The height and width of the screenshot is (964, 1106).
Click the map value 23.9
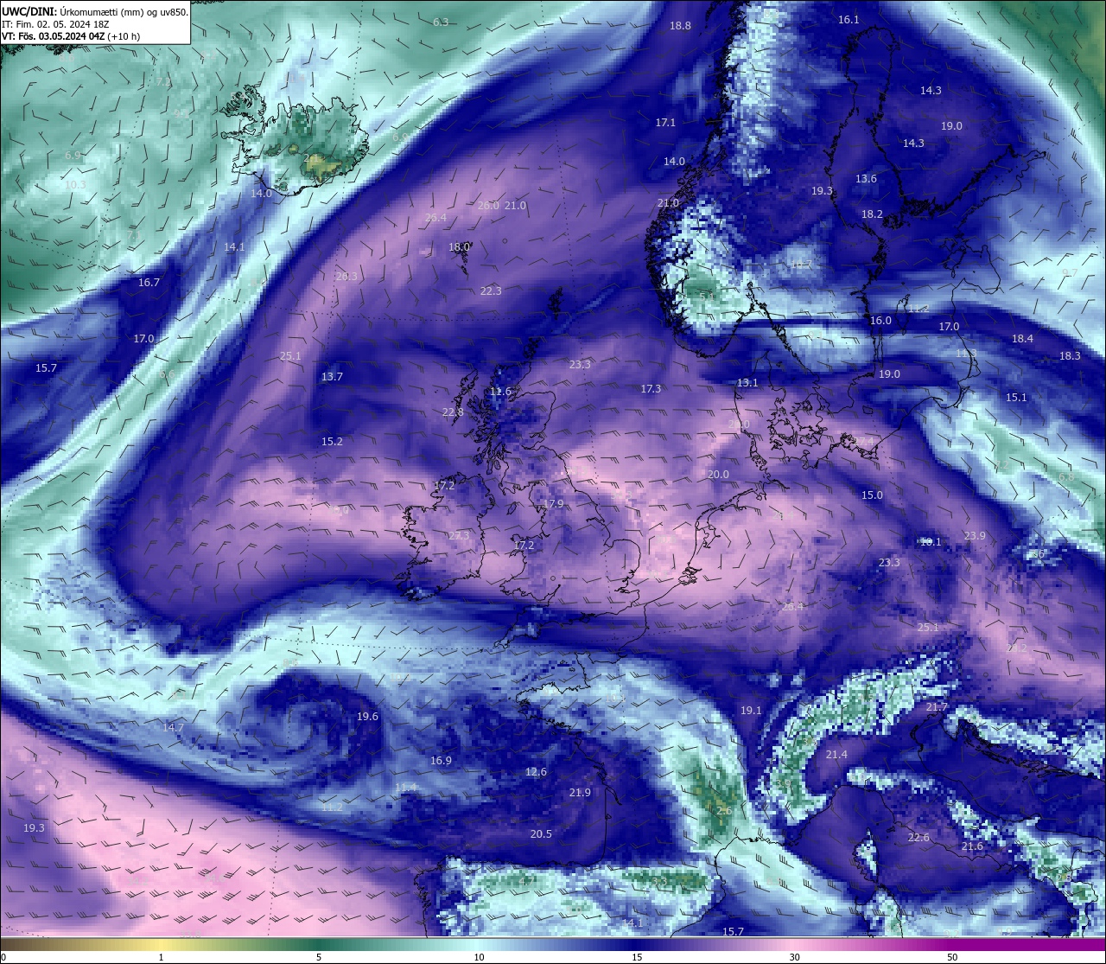coord(975,536)
